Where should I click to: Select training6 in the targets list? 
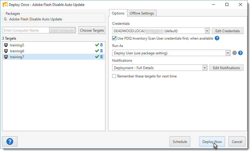click(x=17, y=51)
